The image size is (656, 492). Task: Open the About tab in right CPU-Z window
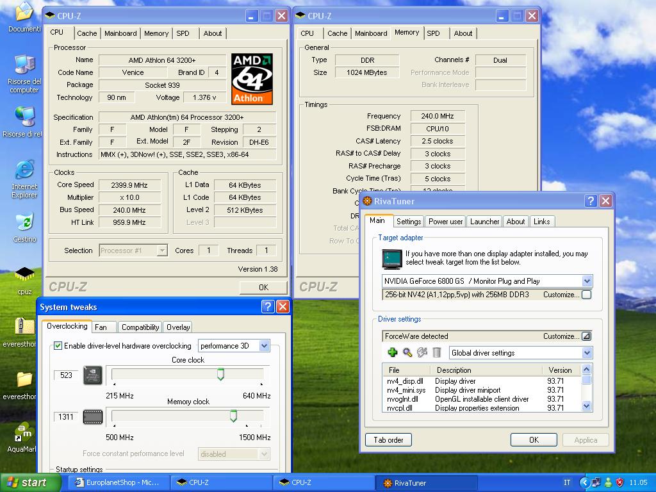click(463, 33)
